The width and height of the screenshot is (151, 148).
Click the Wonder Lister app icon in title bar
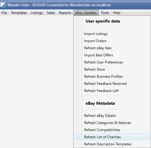pos(3,5)
